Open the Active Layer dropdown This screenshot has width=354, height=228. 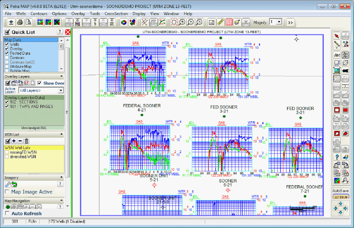click(x=61, y=90)
